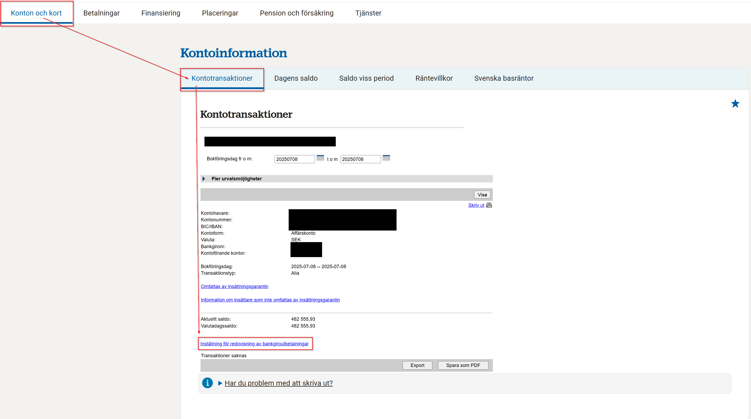Switch to Räntevillkor tab
The image size is (751, 419).
[x=434, y=78]
